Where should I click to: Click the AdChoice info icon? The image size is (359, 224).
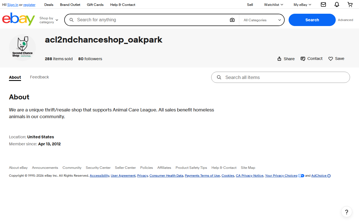329,176
